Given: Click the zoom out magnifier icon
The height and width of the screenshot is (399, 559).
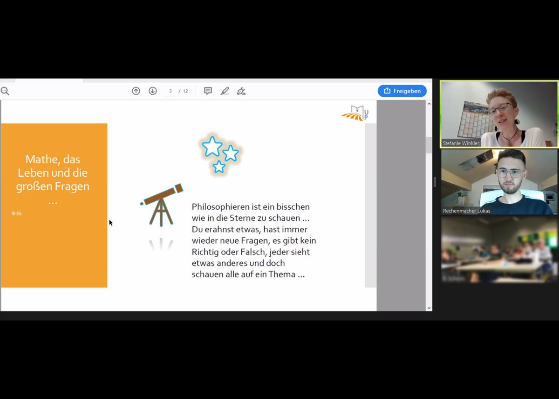Looking at the screenshot, I should (x=5, y=91).
